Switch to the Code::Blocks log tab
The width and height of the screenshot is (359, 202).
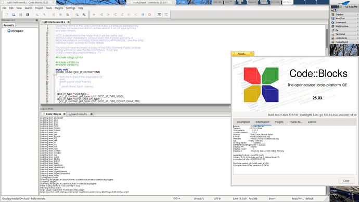pyautogui.click(x=54, y=114)
